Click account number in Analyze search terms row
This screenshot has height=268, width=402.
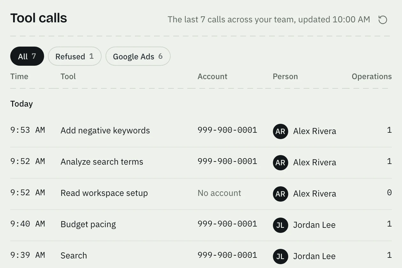227,161
